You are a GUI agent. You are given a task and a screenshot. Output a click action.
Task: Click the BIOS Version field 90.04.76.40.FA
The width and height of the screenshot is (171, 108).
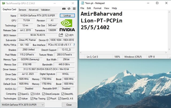[38, 35]
